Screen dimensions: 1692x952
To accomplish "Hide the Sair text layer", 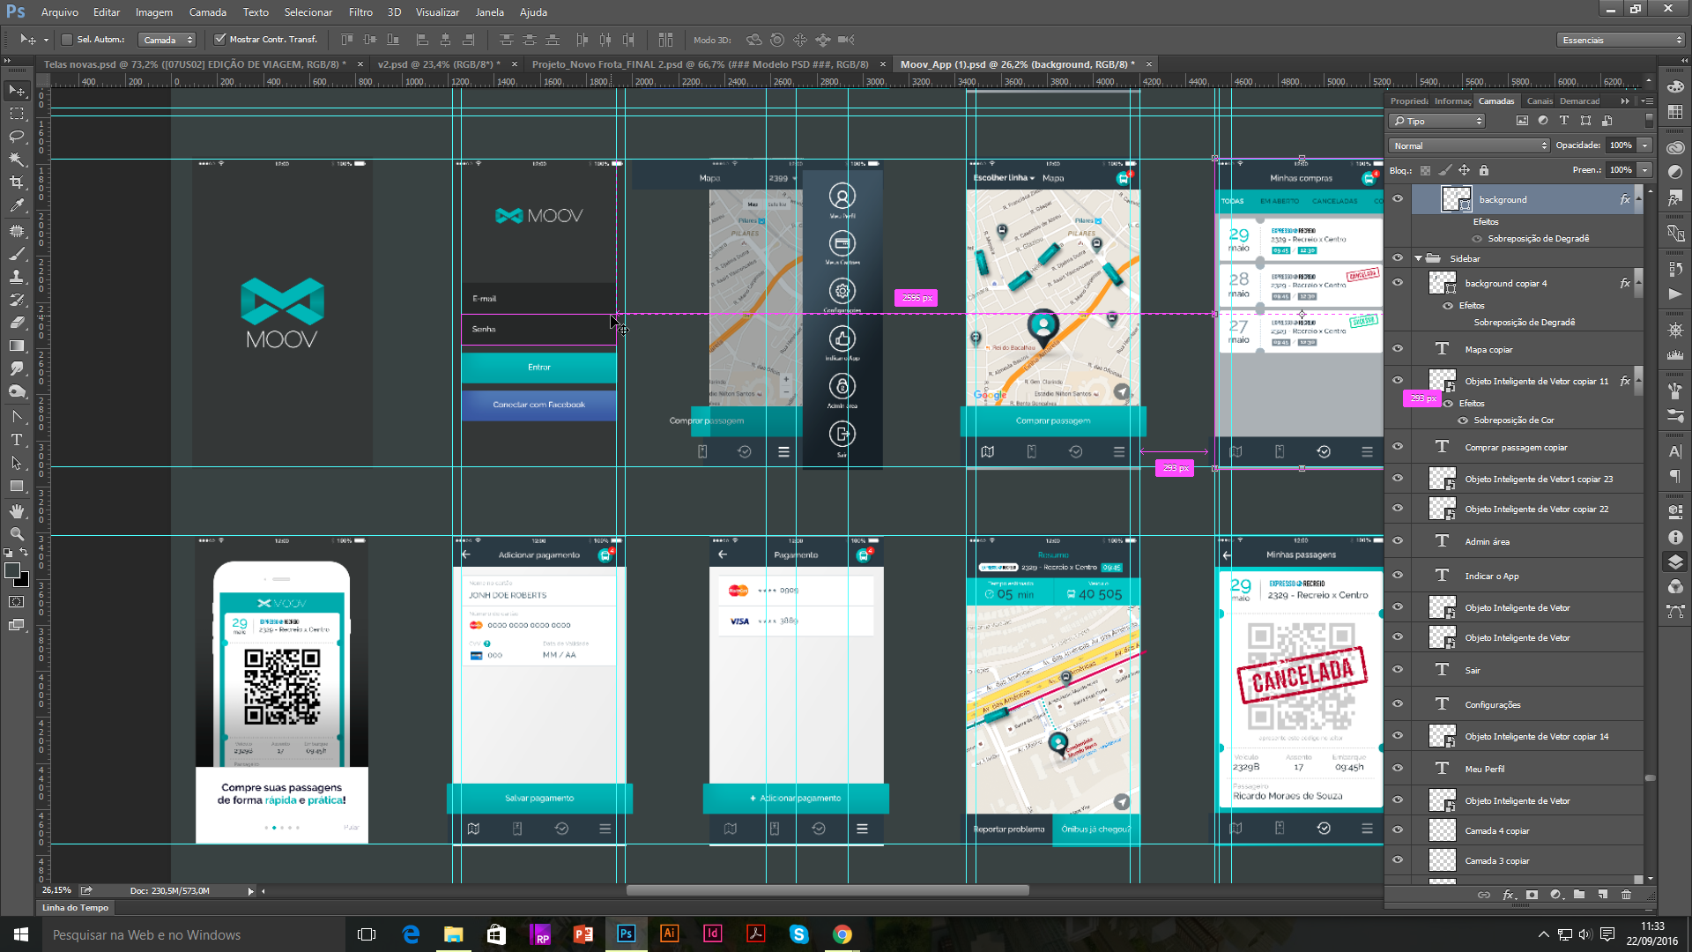I will click(1398, 670).
